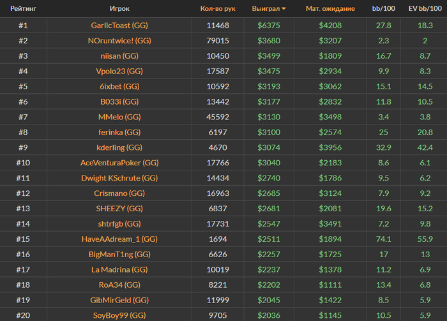Click HaveAAdream_1 (GG) player link
The width and height of the screenshot is (447, 321).
click(119, 239)
